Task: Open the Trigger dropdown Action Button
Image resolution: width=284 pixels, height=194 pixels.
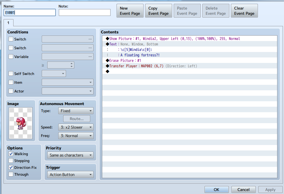Action: pos(70,175)
